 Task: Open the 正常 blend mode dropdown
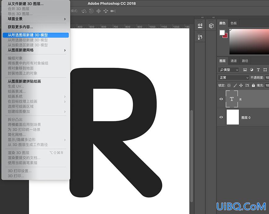click(233, 78)
